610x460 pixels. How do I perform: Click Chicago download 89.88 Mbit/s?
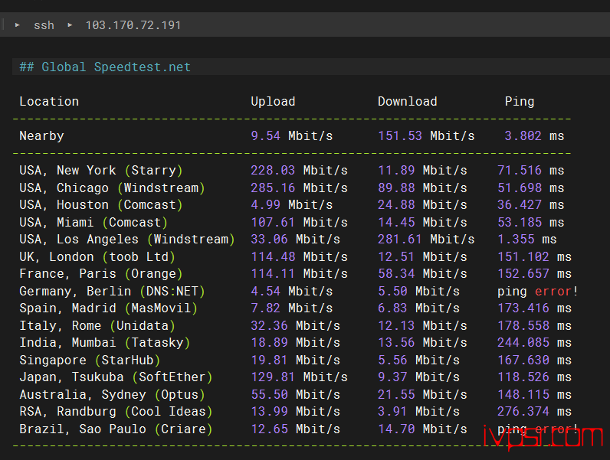(422, 188)
